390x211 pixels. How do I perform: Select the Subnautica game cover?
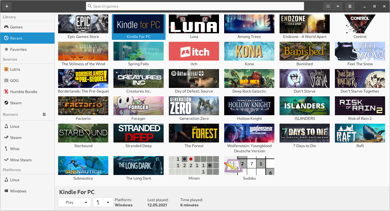(x=83, y=165)
